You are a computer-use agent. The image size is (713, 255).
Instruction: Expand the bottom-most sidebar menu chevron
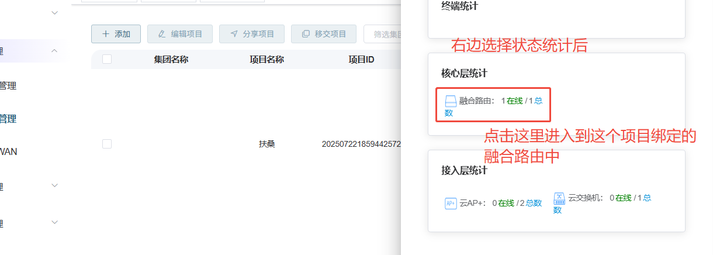(54, 222)
